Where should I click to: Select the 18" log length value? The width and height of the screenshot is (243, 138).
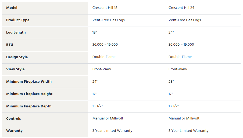pyautogui.click(x=95, y=32)
